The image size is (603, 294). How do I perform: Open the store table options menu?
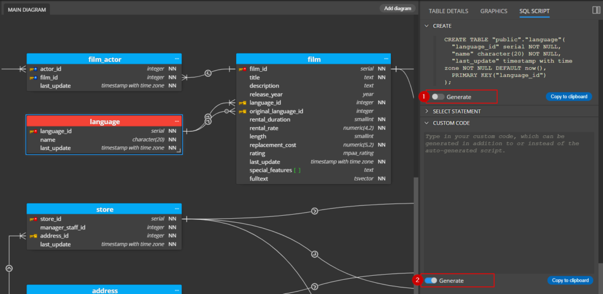tap(177, 209)
